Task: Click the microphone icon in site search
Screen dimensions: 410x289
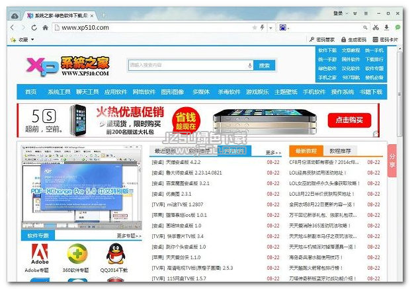Action: coord(250,65)
